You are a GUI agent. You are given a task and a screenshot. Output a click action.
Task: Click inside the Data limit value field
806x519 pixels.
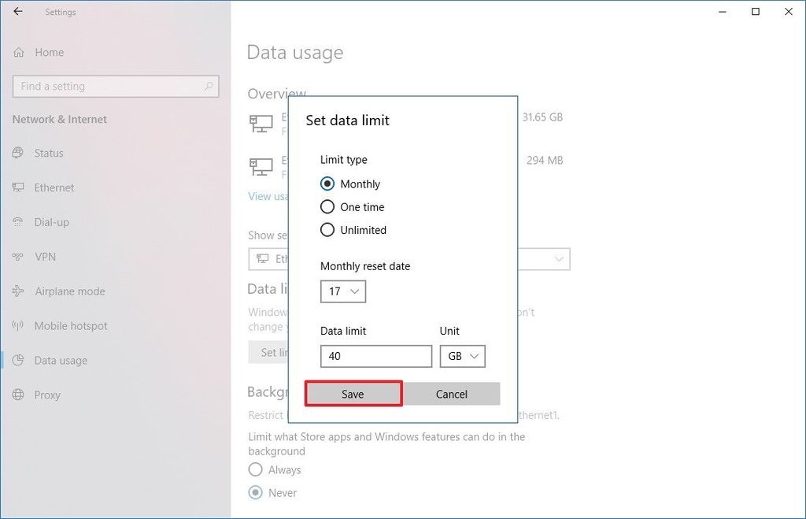375,356
